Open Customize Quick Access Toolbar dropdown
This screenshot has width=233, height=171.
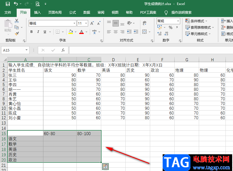point(46,4)
